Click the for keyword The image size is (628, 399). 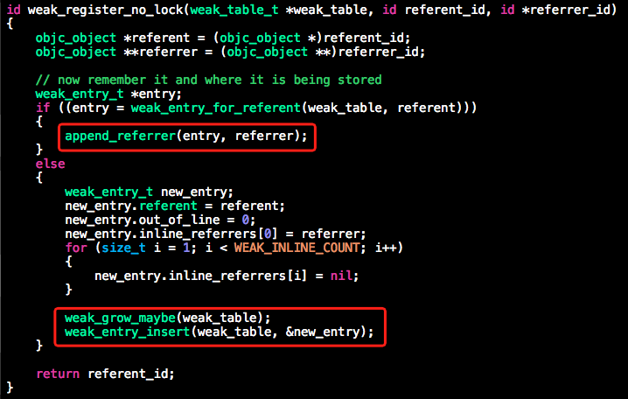tap(76, 248)
